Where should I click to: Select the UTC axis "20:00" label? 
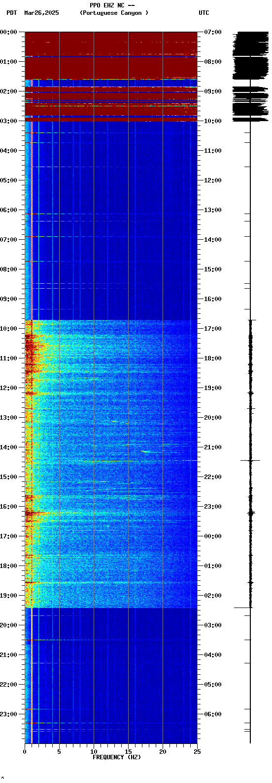[x=213, y=418]
